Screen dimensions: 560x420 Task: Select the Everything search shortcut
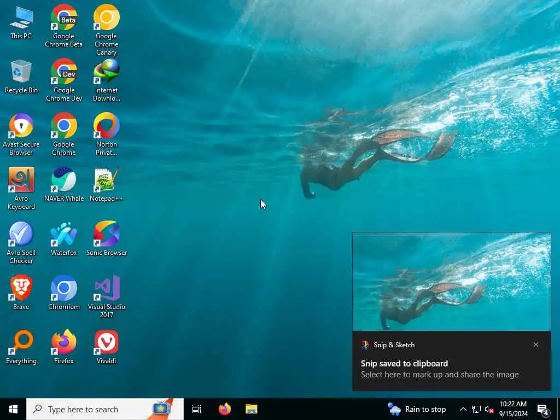[x=21, y=347]
